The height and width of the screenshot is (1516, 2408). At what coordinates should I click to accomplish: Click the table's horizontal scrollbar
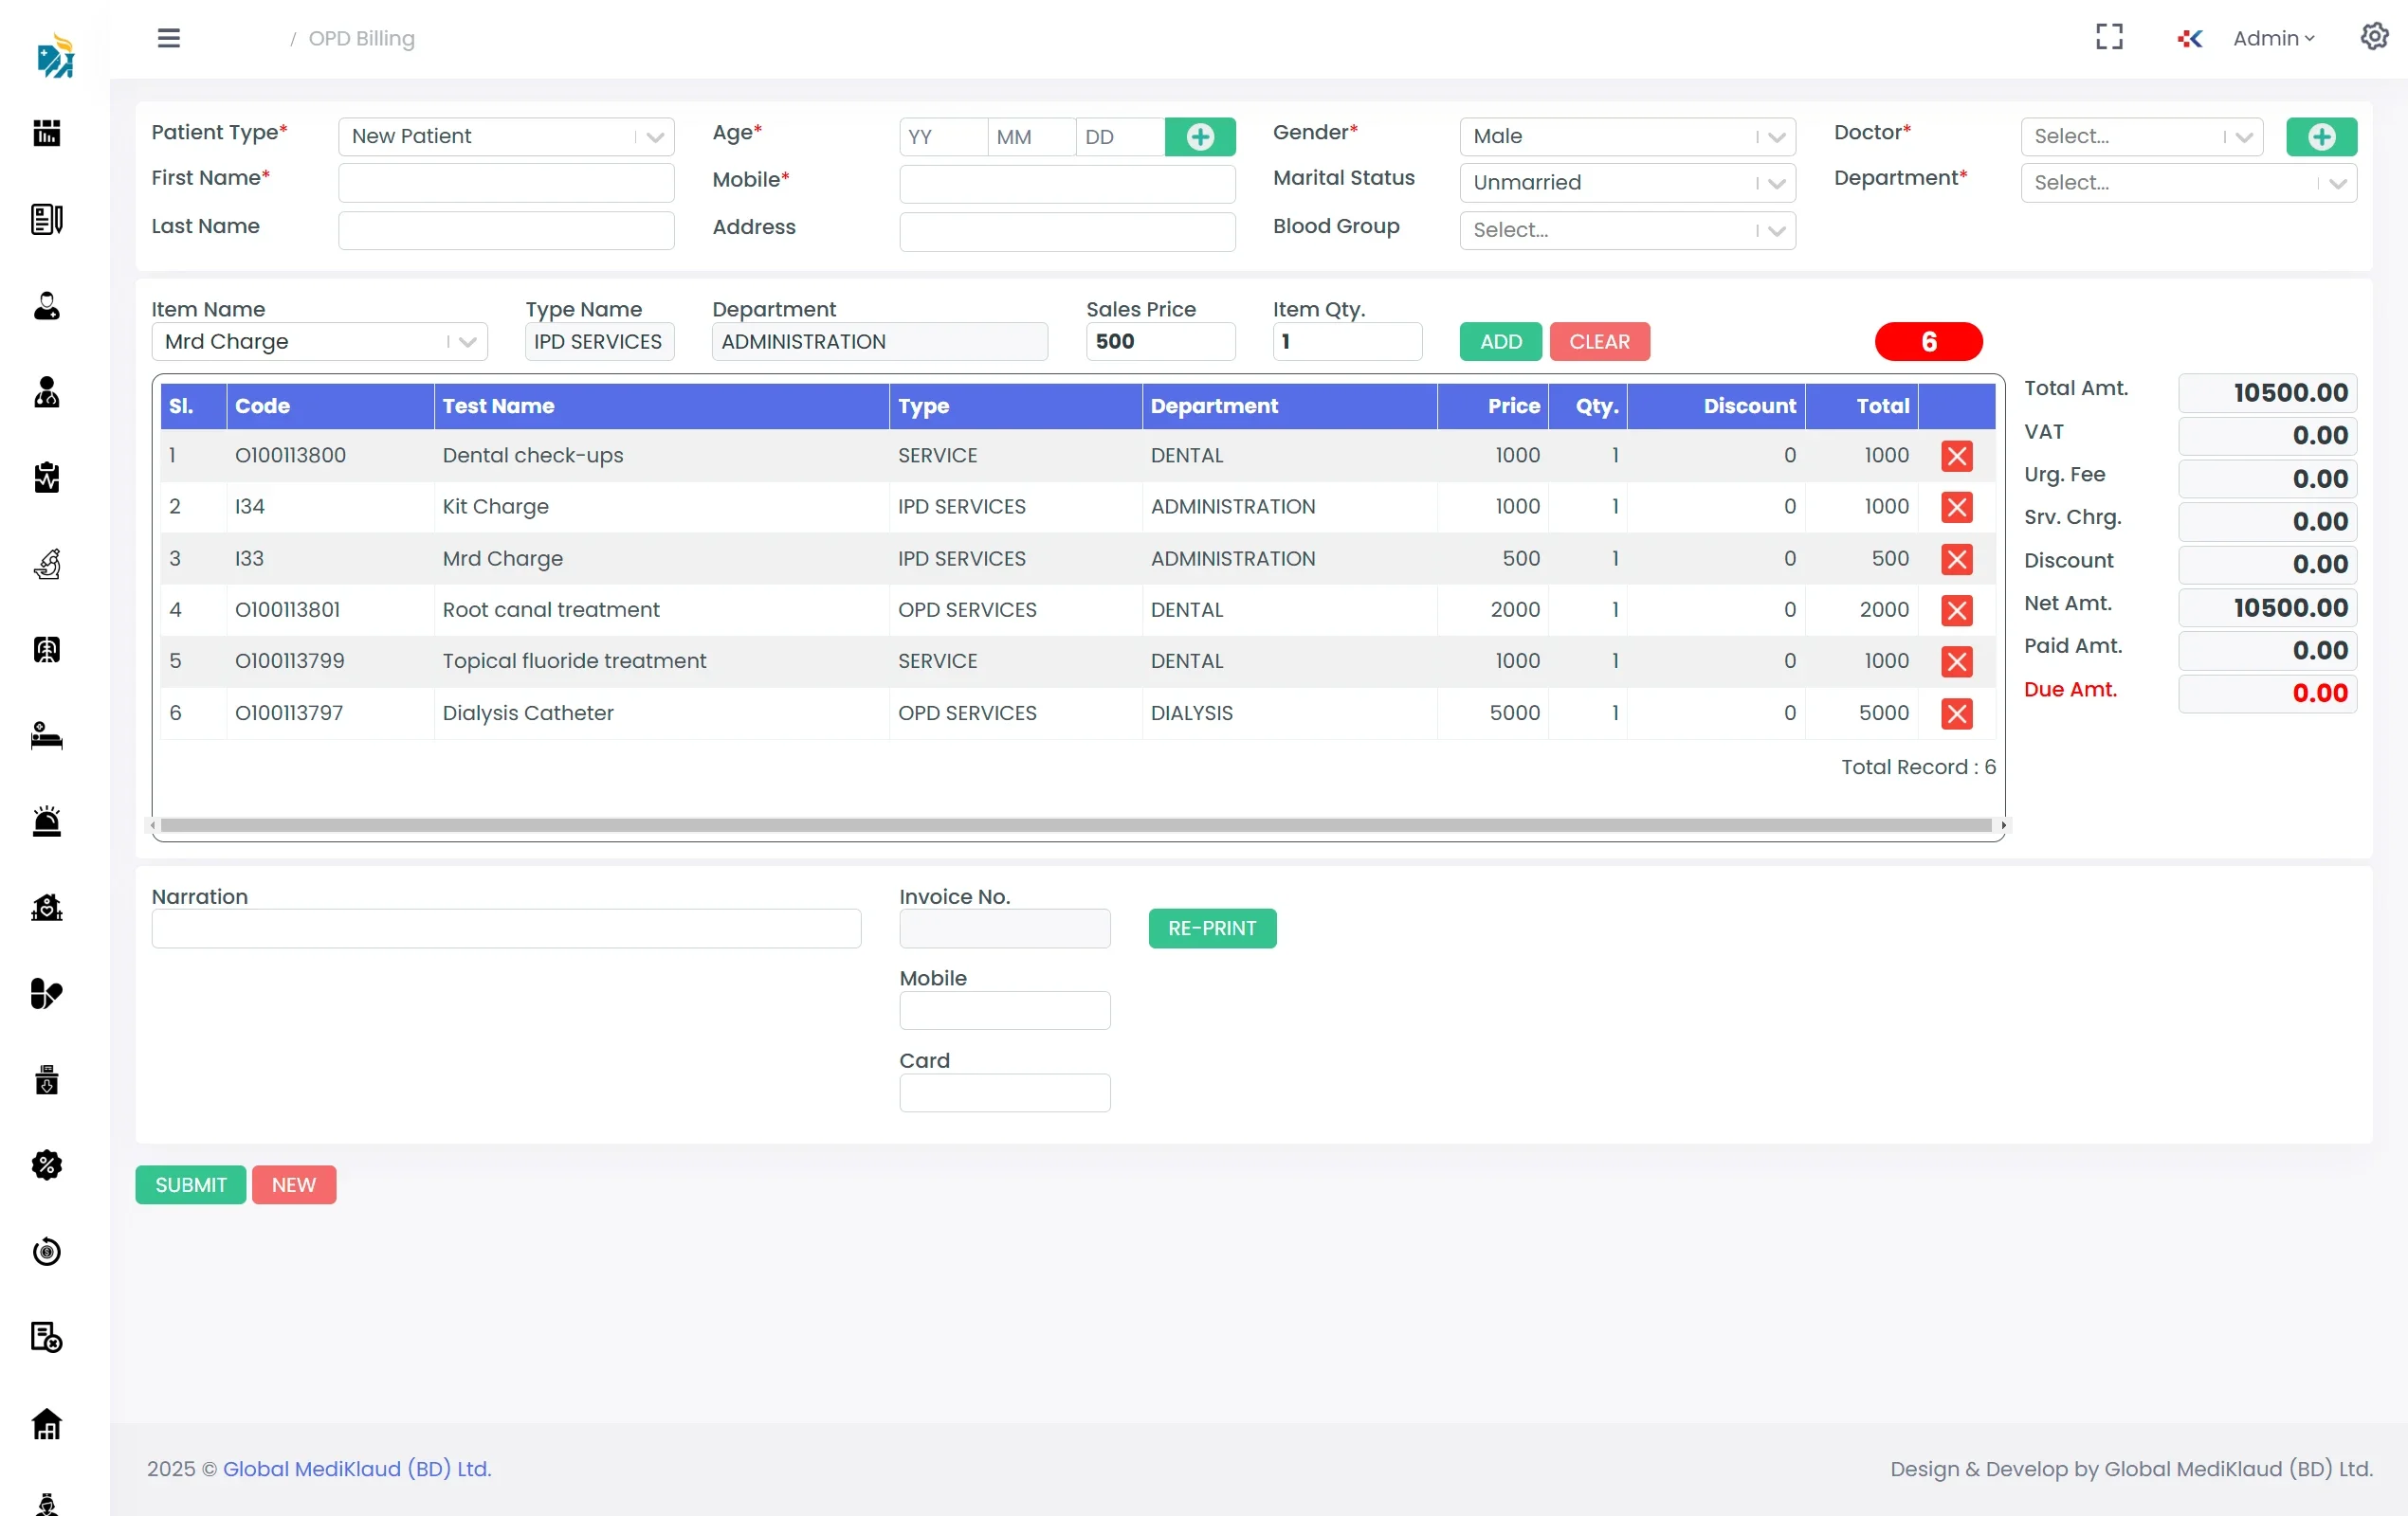pos(1076,825)
